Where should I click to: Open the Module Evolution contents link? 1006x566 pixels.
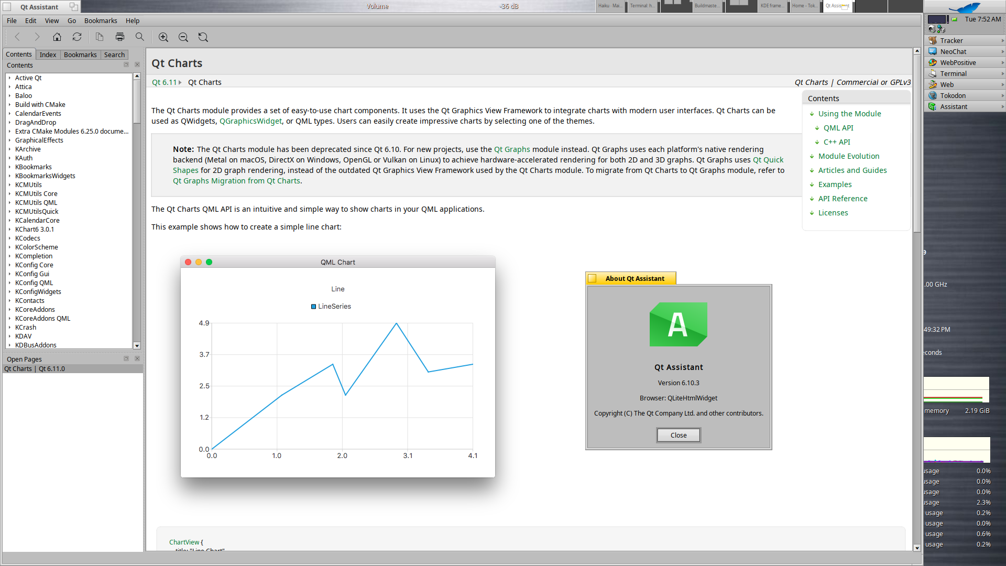(849, 156)
